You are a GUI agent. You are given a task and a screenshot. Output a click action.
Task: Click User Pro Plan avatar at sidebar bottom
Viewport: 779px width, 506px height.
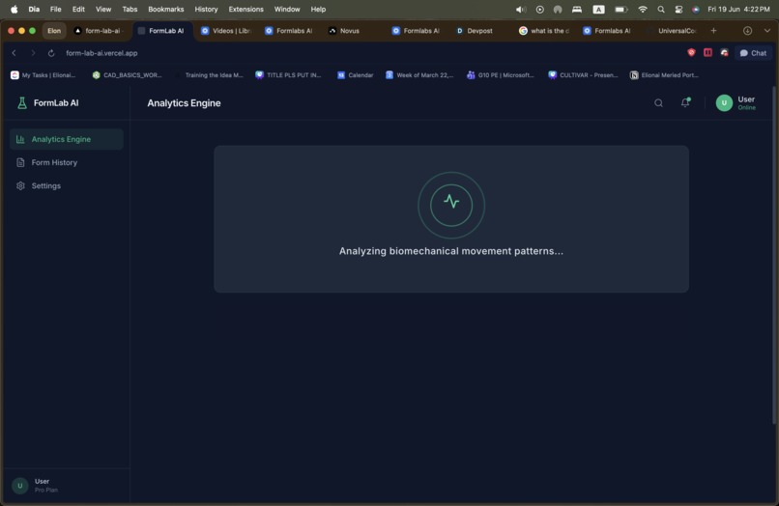click(x=20, y=485)
